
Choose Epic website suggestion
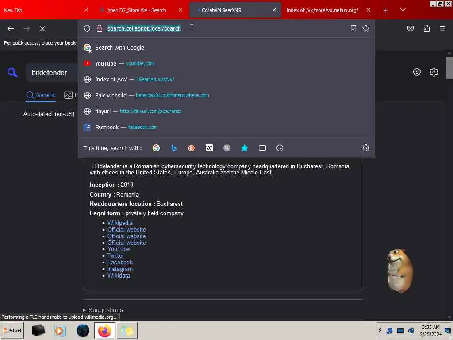(x=226, y=96)
